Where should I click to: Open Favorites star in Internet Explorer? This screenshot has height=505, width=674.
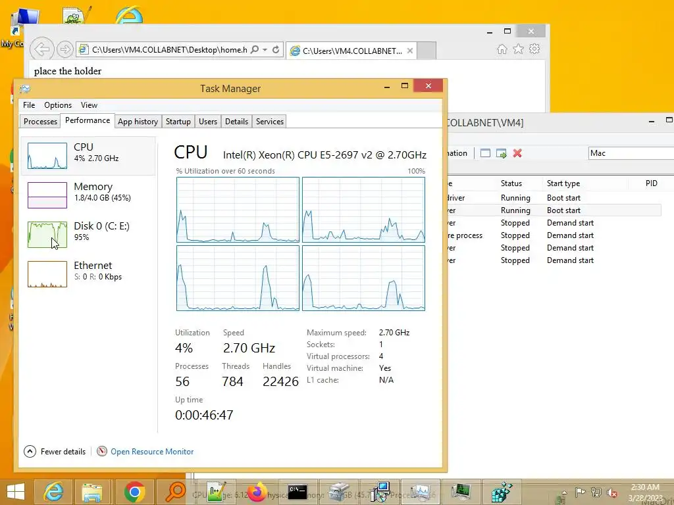pos(519,49)
